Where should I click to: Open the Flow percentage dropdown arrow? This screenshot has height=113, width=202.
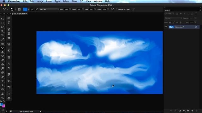108,9
